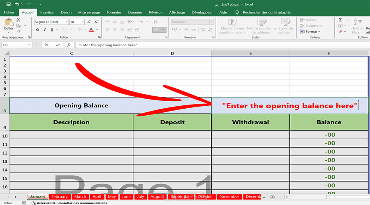Open the Fichier menu
The image size is (370, 205).
click(9, 12)
